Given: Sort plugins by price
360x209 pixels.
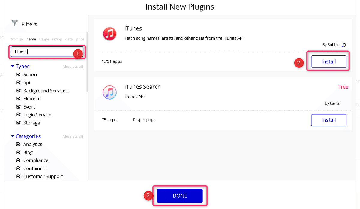Looking at the screenshot, I should pos(80,39).
